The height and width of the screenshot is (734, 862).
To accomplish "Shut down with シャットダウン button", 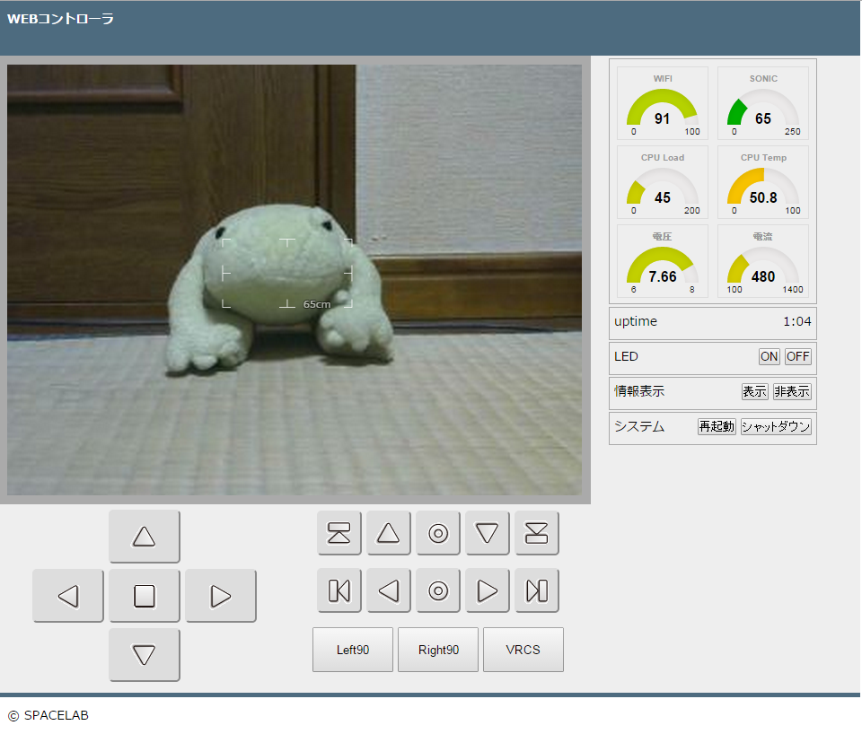I will (776, 426).
